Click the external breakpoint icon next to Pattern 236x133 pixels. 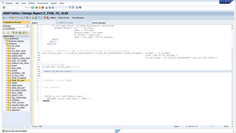click(x=48, y=18)
